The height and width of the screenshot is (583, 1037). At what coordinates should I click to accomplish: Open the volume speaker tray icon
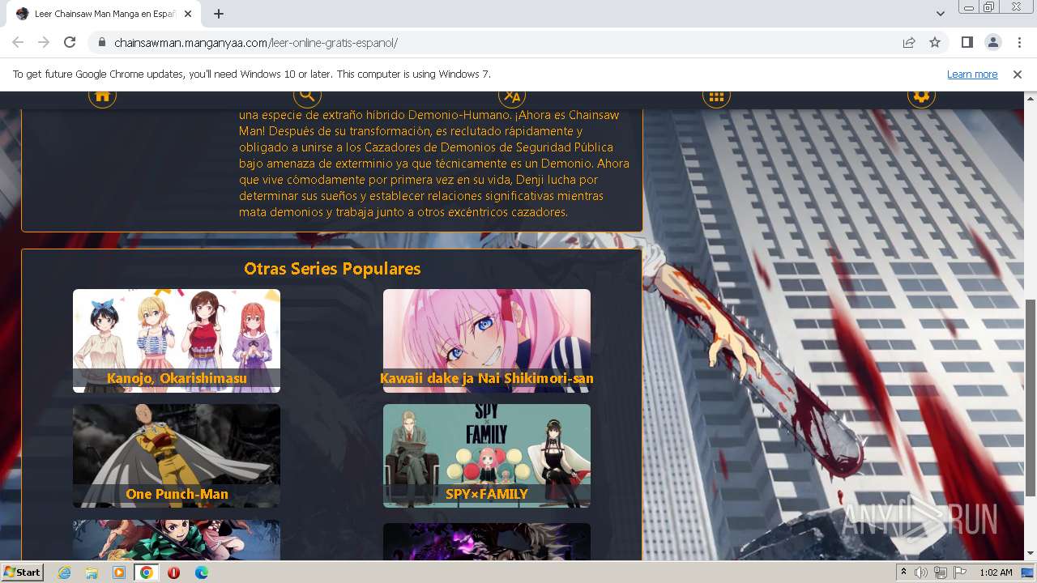pyautogui.click(x=921, y=572)
